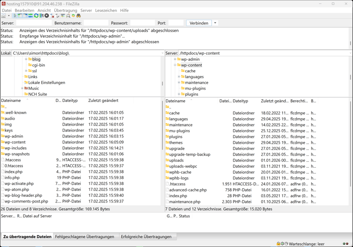Sort local files by the Zuletzt geändert header
This screenshot has height=247, width=353.
[103, 101]
